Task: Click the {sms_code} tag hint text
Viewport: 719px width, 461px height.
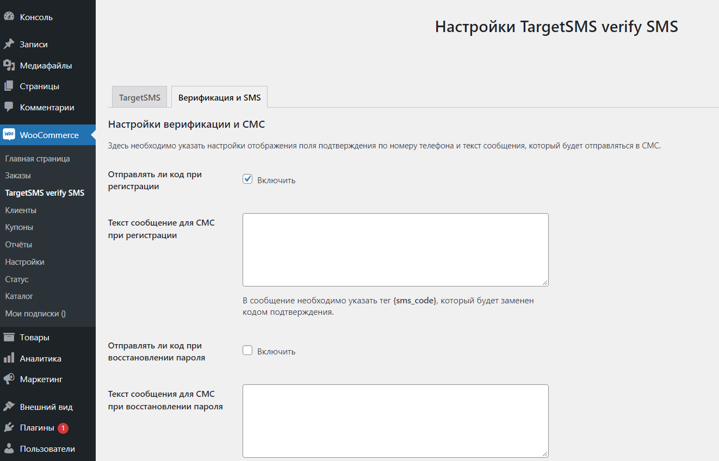Action: (415, 300)
